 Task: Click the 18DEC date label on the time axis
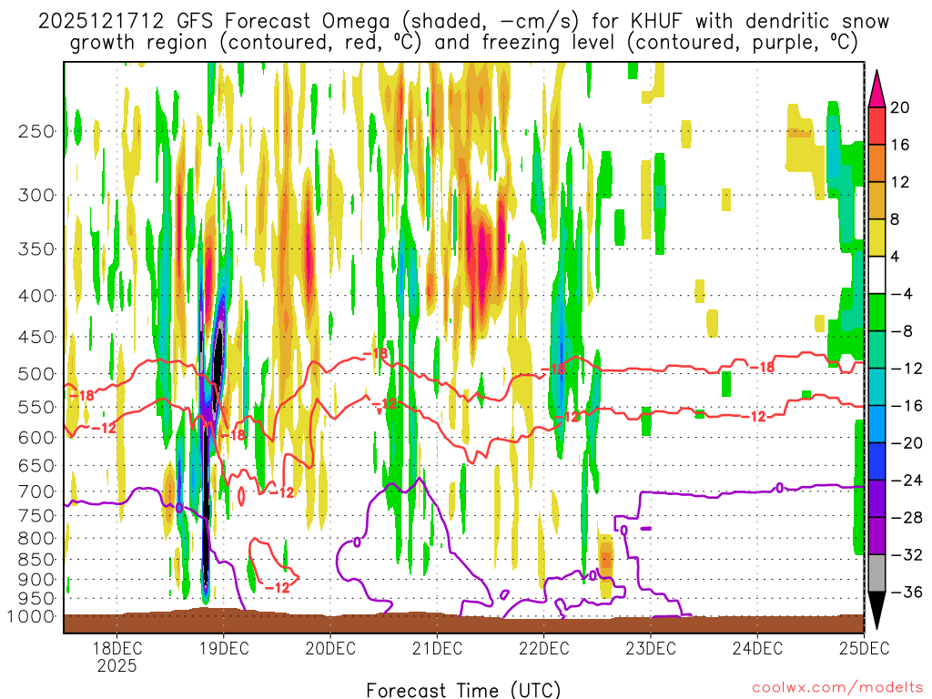tap(116, 648)
